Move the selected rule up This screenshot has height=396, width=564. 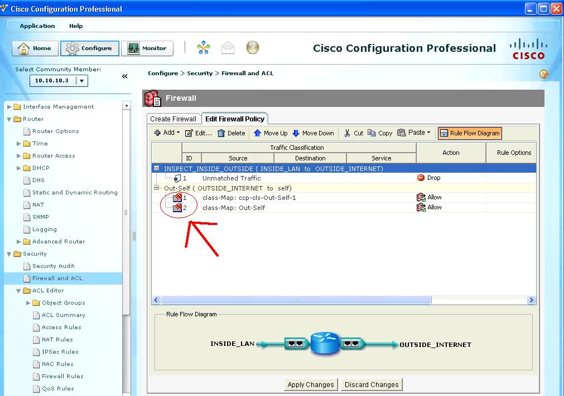[x=271, y=133]
